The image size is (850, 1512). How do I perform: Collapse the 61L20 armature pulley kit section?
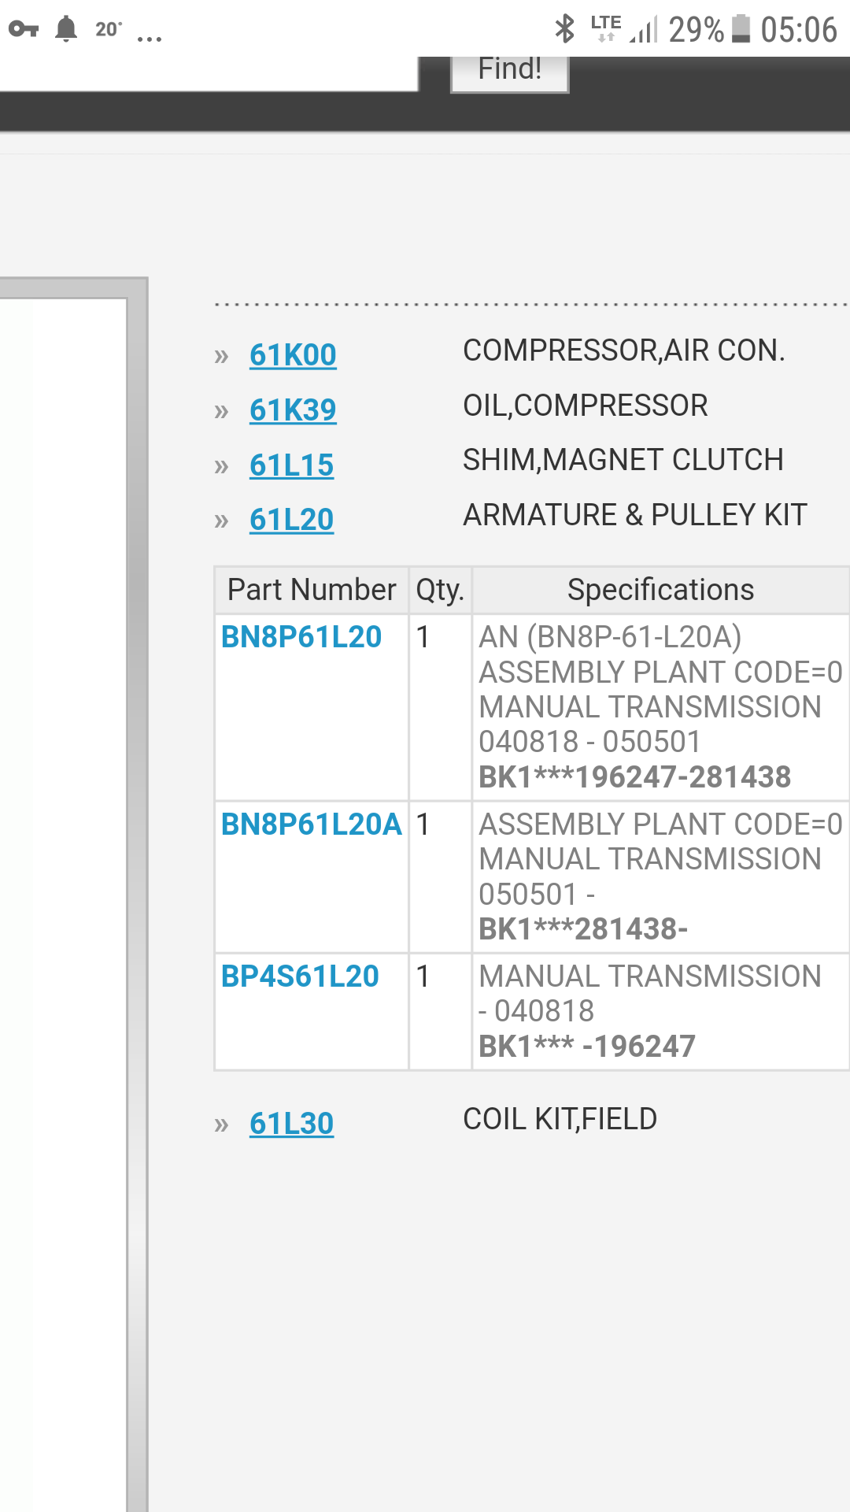click(291, 520)
